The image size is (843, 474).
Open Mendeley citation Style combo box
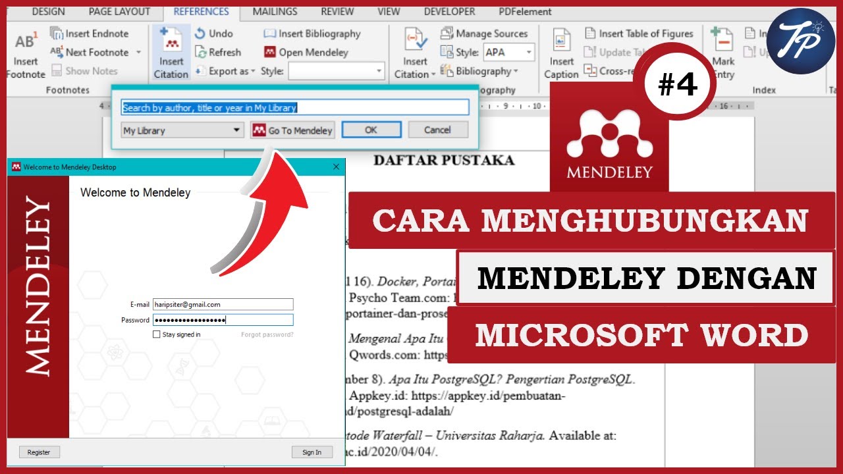(336, 71)
